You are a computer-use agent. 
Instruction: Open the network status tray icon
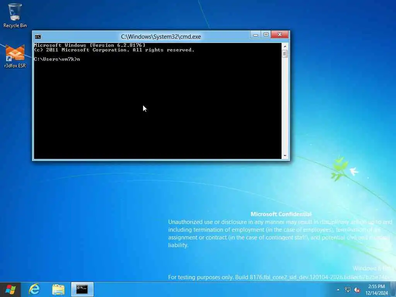(x=348, y=290)
